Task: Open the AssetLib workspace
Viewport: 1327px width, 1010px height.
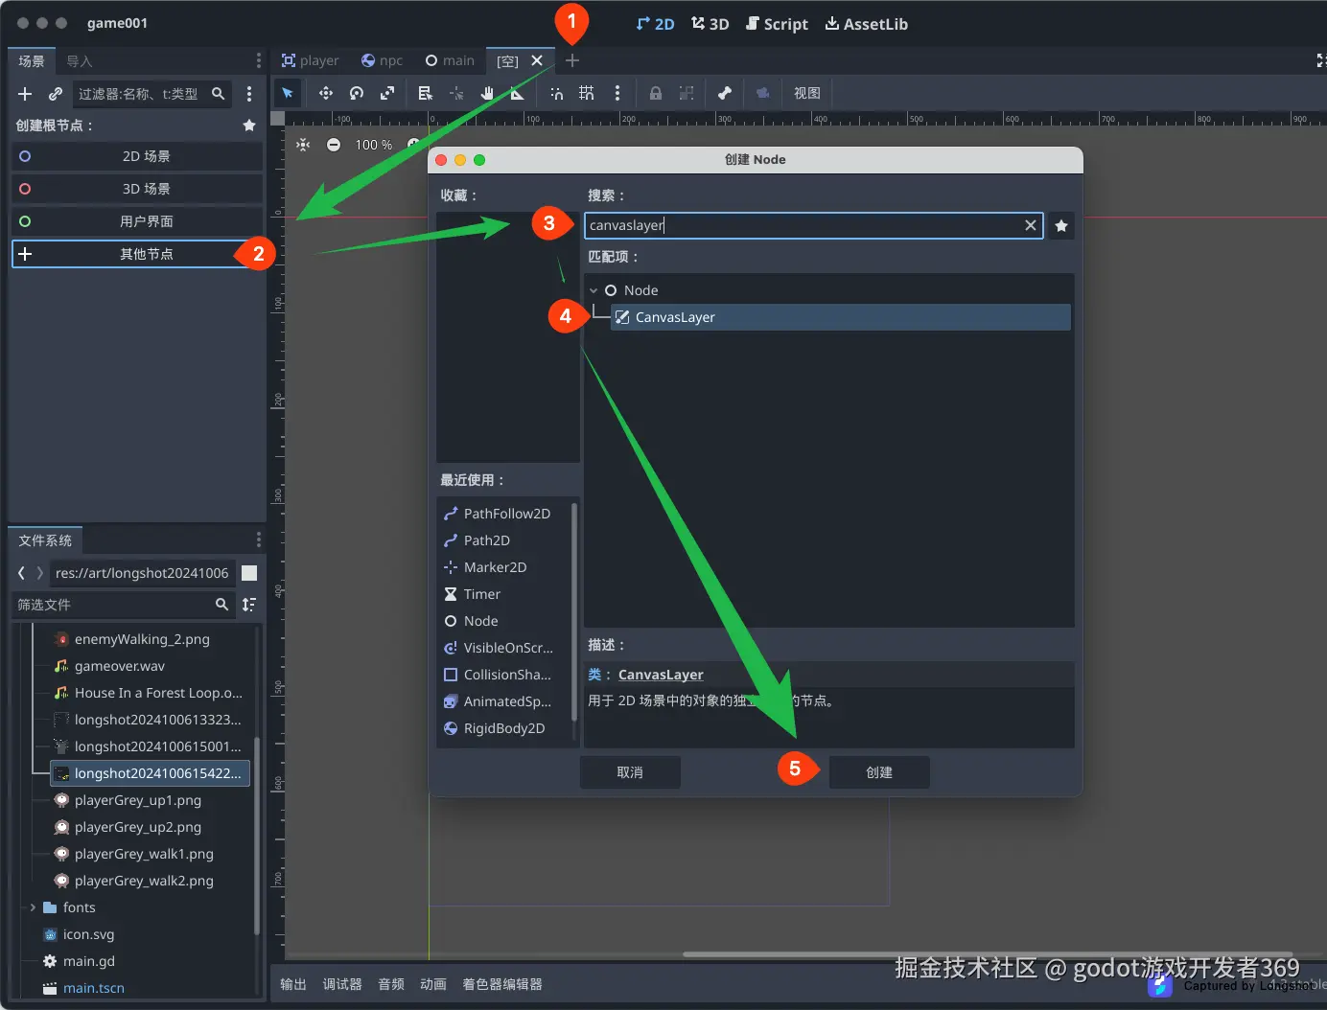Action: pyautogui.click(x=867, y=24)
